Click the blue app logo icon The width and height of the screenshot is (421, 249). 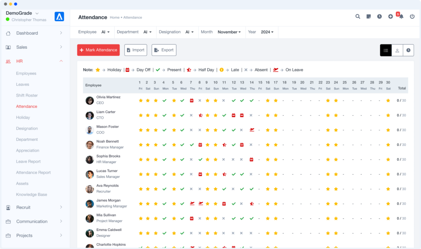59,16
